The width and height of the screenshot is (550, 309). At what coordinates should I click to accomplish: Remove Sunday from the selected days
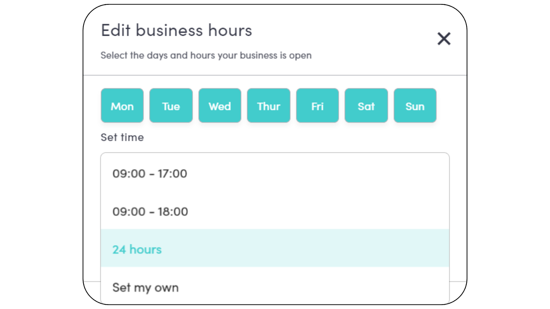coord(415,106)
